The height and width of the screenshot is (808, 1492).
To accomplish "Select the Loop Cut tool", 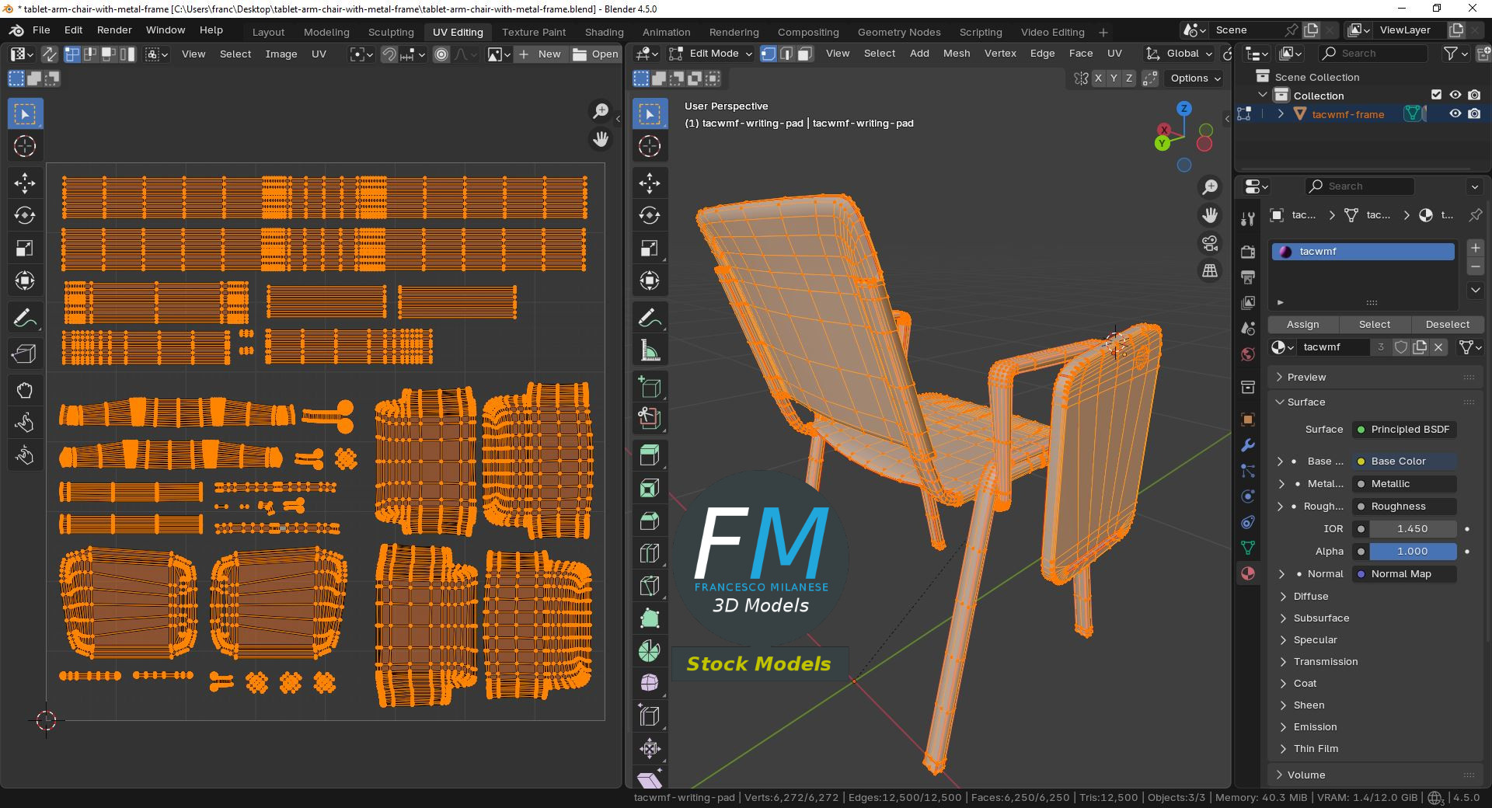I will (650, 553).
